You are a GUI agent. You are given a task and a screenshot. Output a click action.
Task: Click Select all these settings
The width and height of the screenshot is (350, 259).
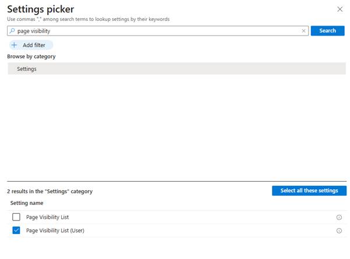[x=309, y=191]
